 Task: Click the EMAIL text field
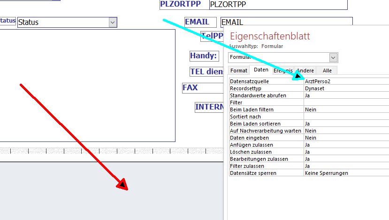287,21
